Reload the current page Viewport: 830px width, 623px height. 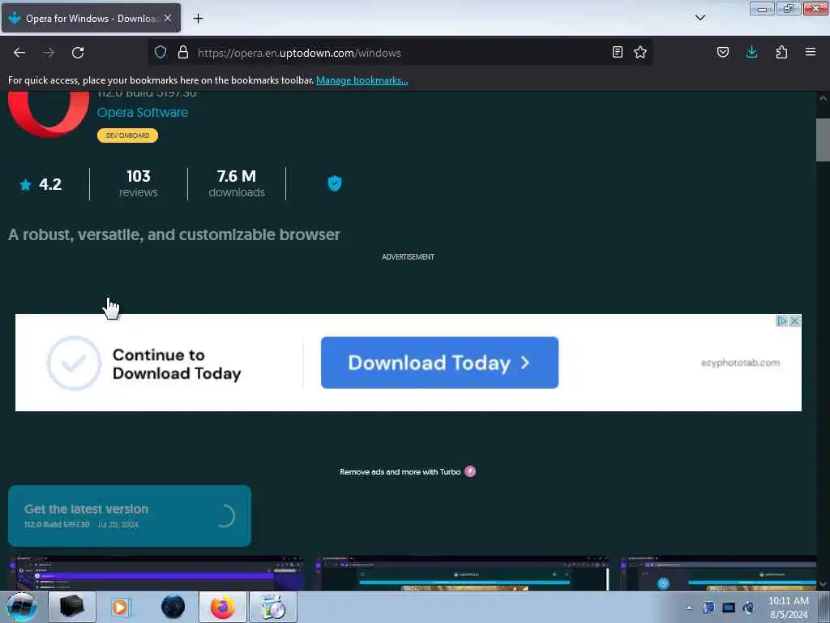[78, 53]
